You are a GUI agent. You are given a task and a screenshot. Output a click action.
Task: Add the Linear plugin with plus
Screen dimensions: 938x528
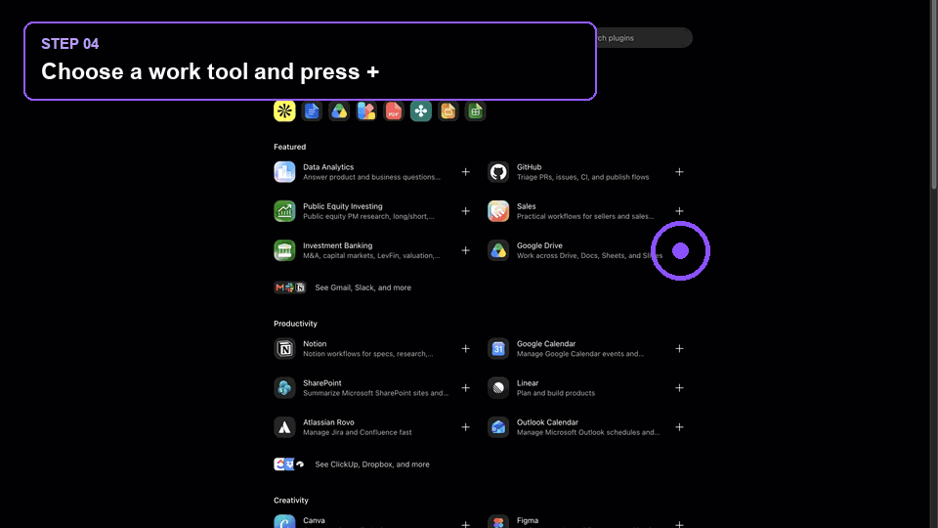680,388
